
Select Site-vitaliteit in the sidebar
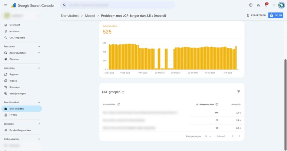(x=22, y=109)
